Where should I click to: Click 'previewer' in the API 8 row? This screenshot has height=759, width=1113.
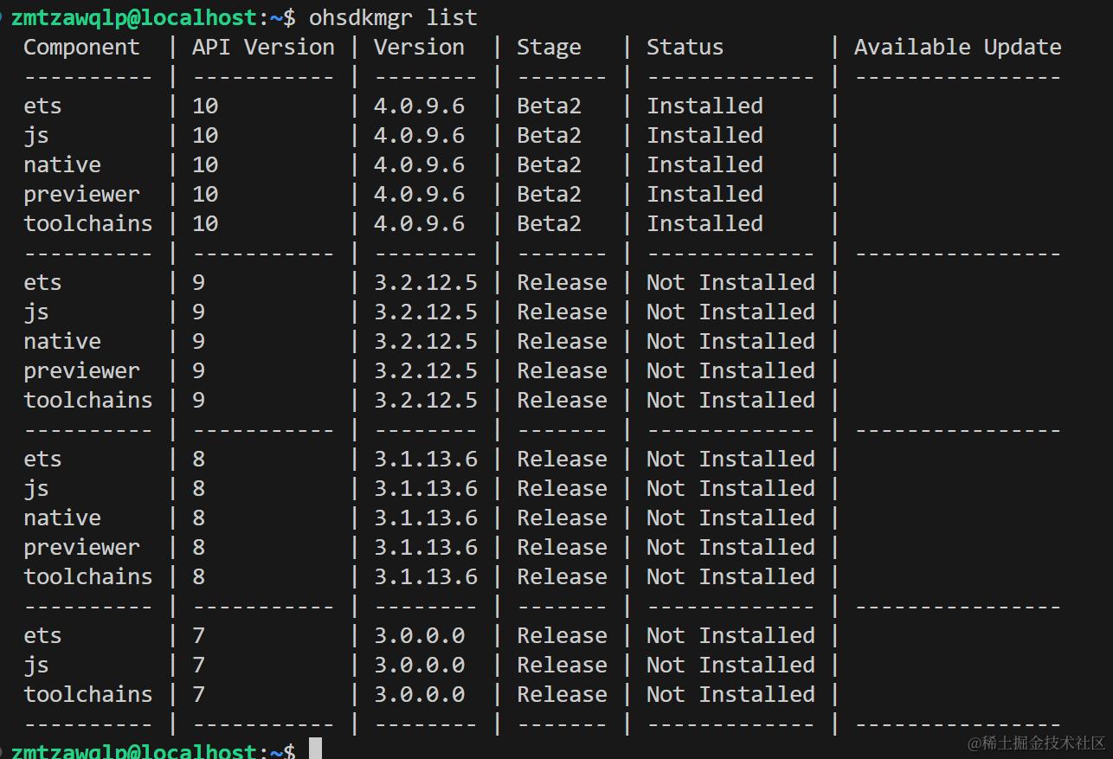click(x=81, y=548)
